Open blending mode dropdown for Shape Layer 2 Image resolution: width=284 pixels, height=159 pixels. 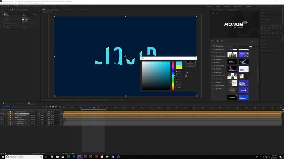32,123
